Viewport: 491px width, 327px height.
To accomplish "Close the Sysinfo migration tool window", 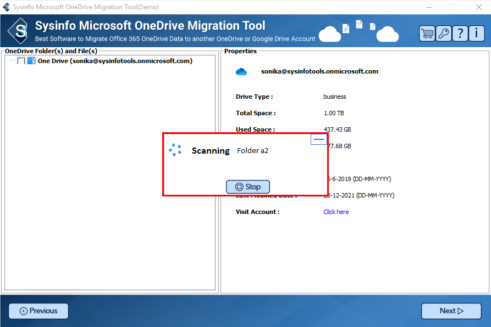I will tap(479, 7).
